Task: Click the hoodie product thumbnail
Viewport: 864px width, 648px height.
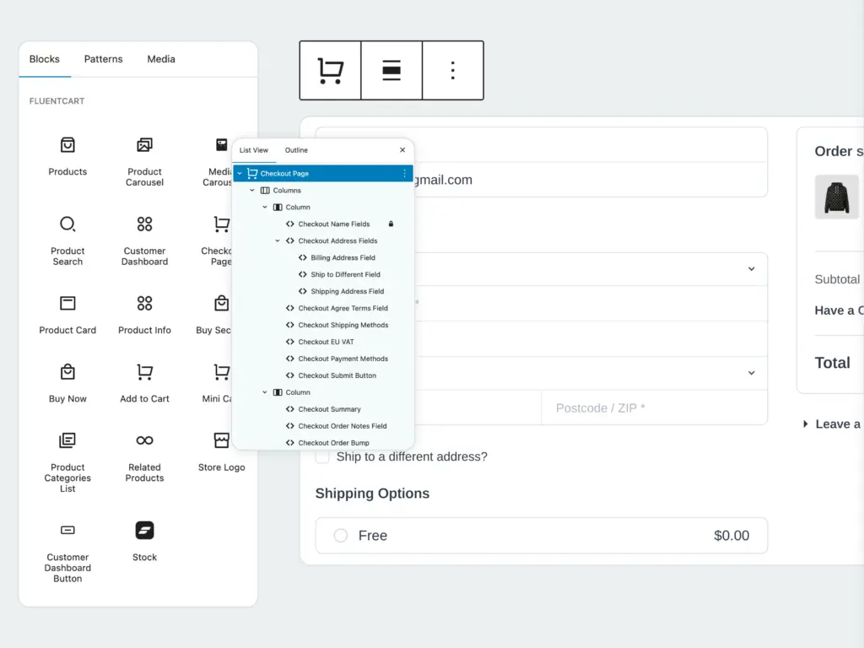Action: (836, 197)
